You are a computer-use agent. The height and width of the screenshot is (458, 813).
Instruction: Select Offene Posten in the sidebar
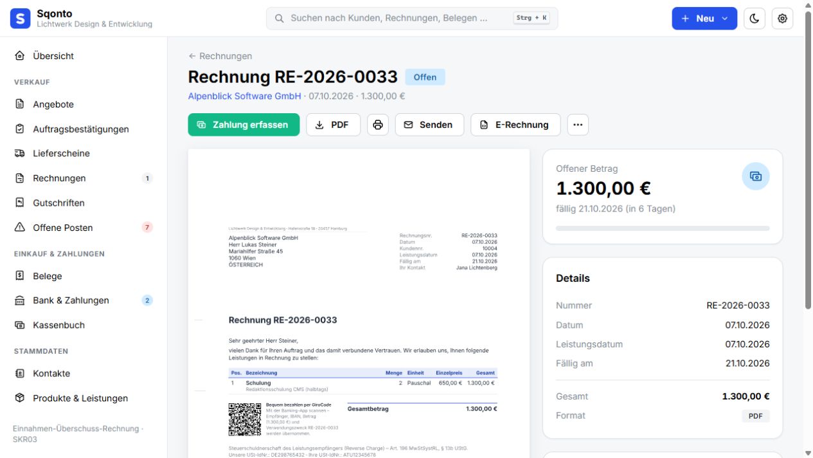pos(84,227)
